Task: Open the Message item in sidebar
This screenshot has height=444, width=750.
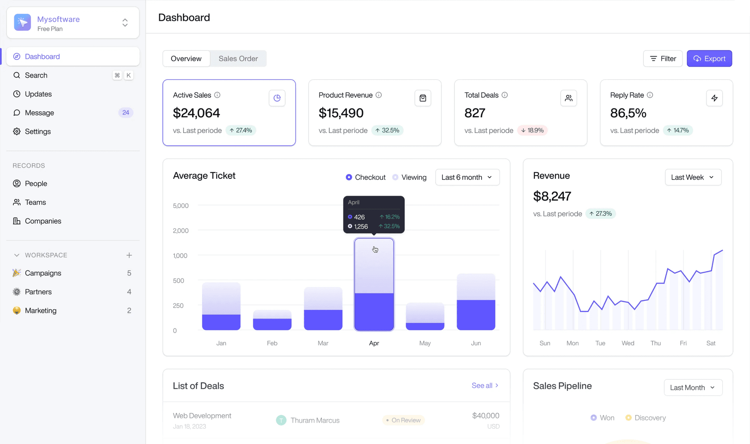Action: [40, 112]
